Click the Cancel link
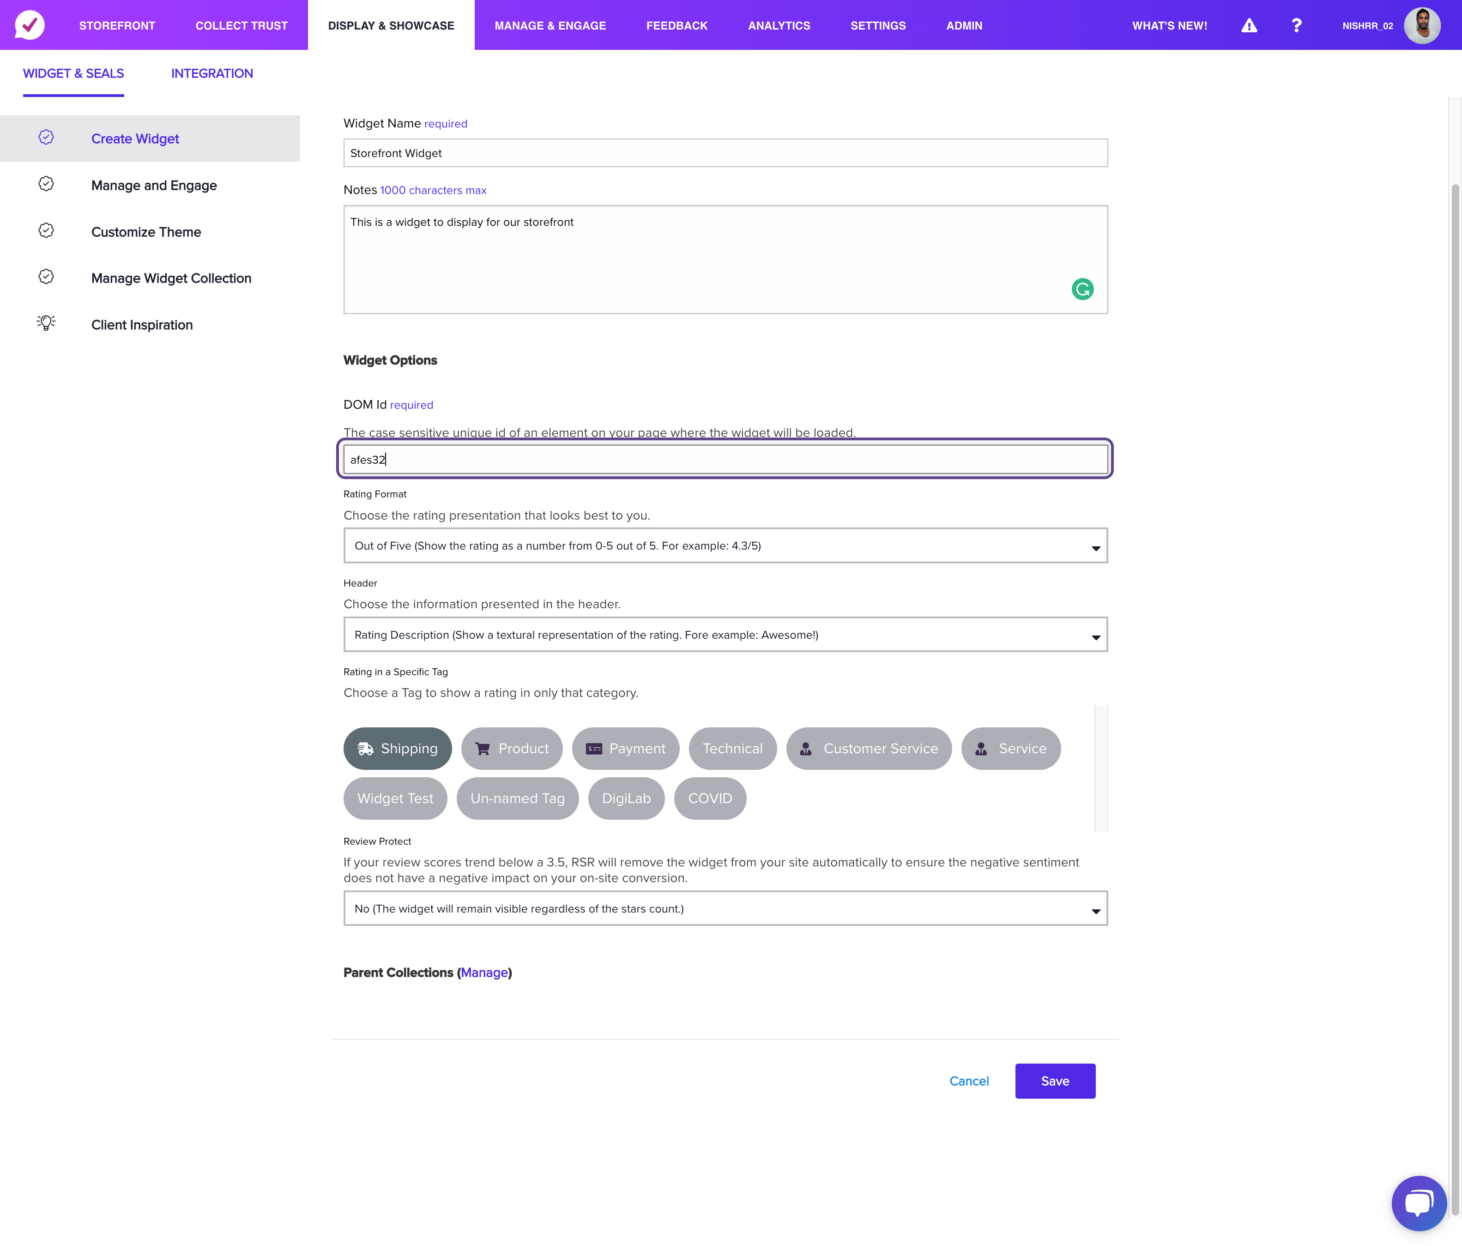This screenshot has height=1246, width=1462. 969,1081
